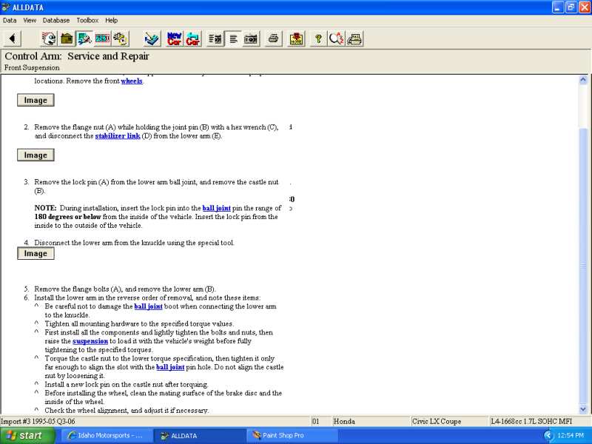Open the wheels hyperlink
592x444 pixels.
point(132,81)
